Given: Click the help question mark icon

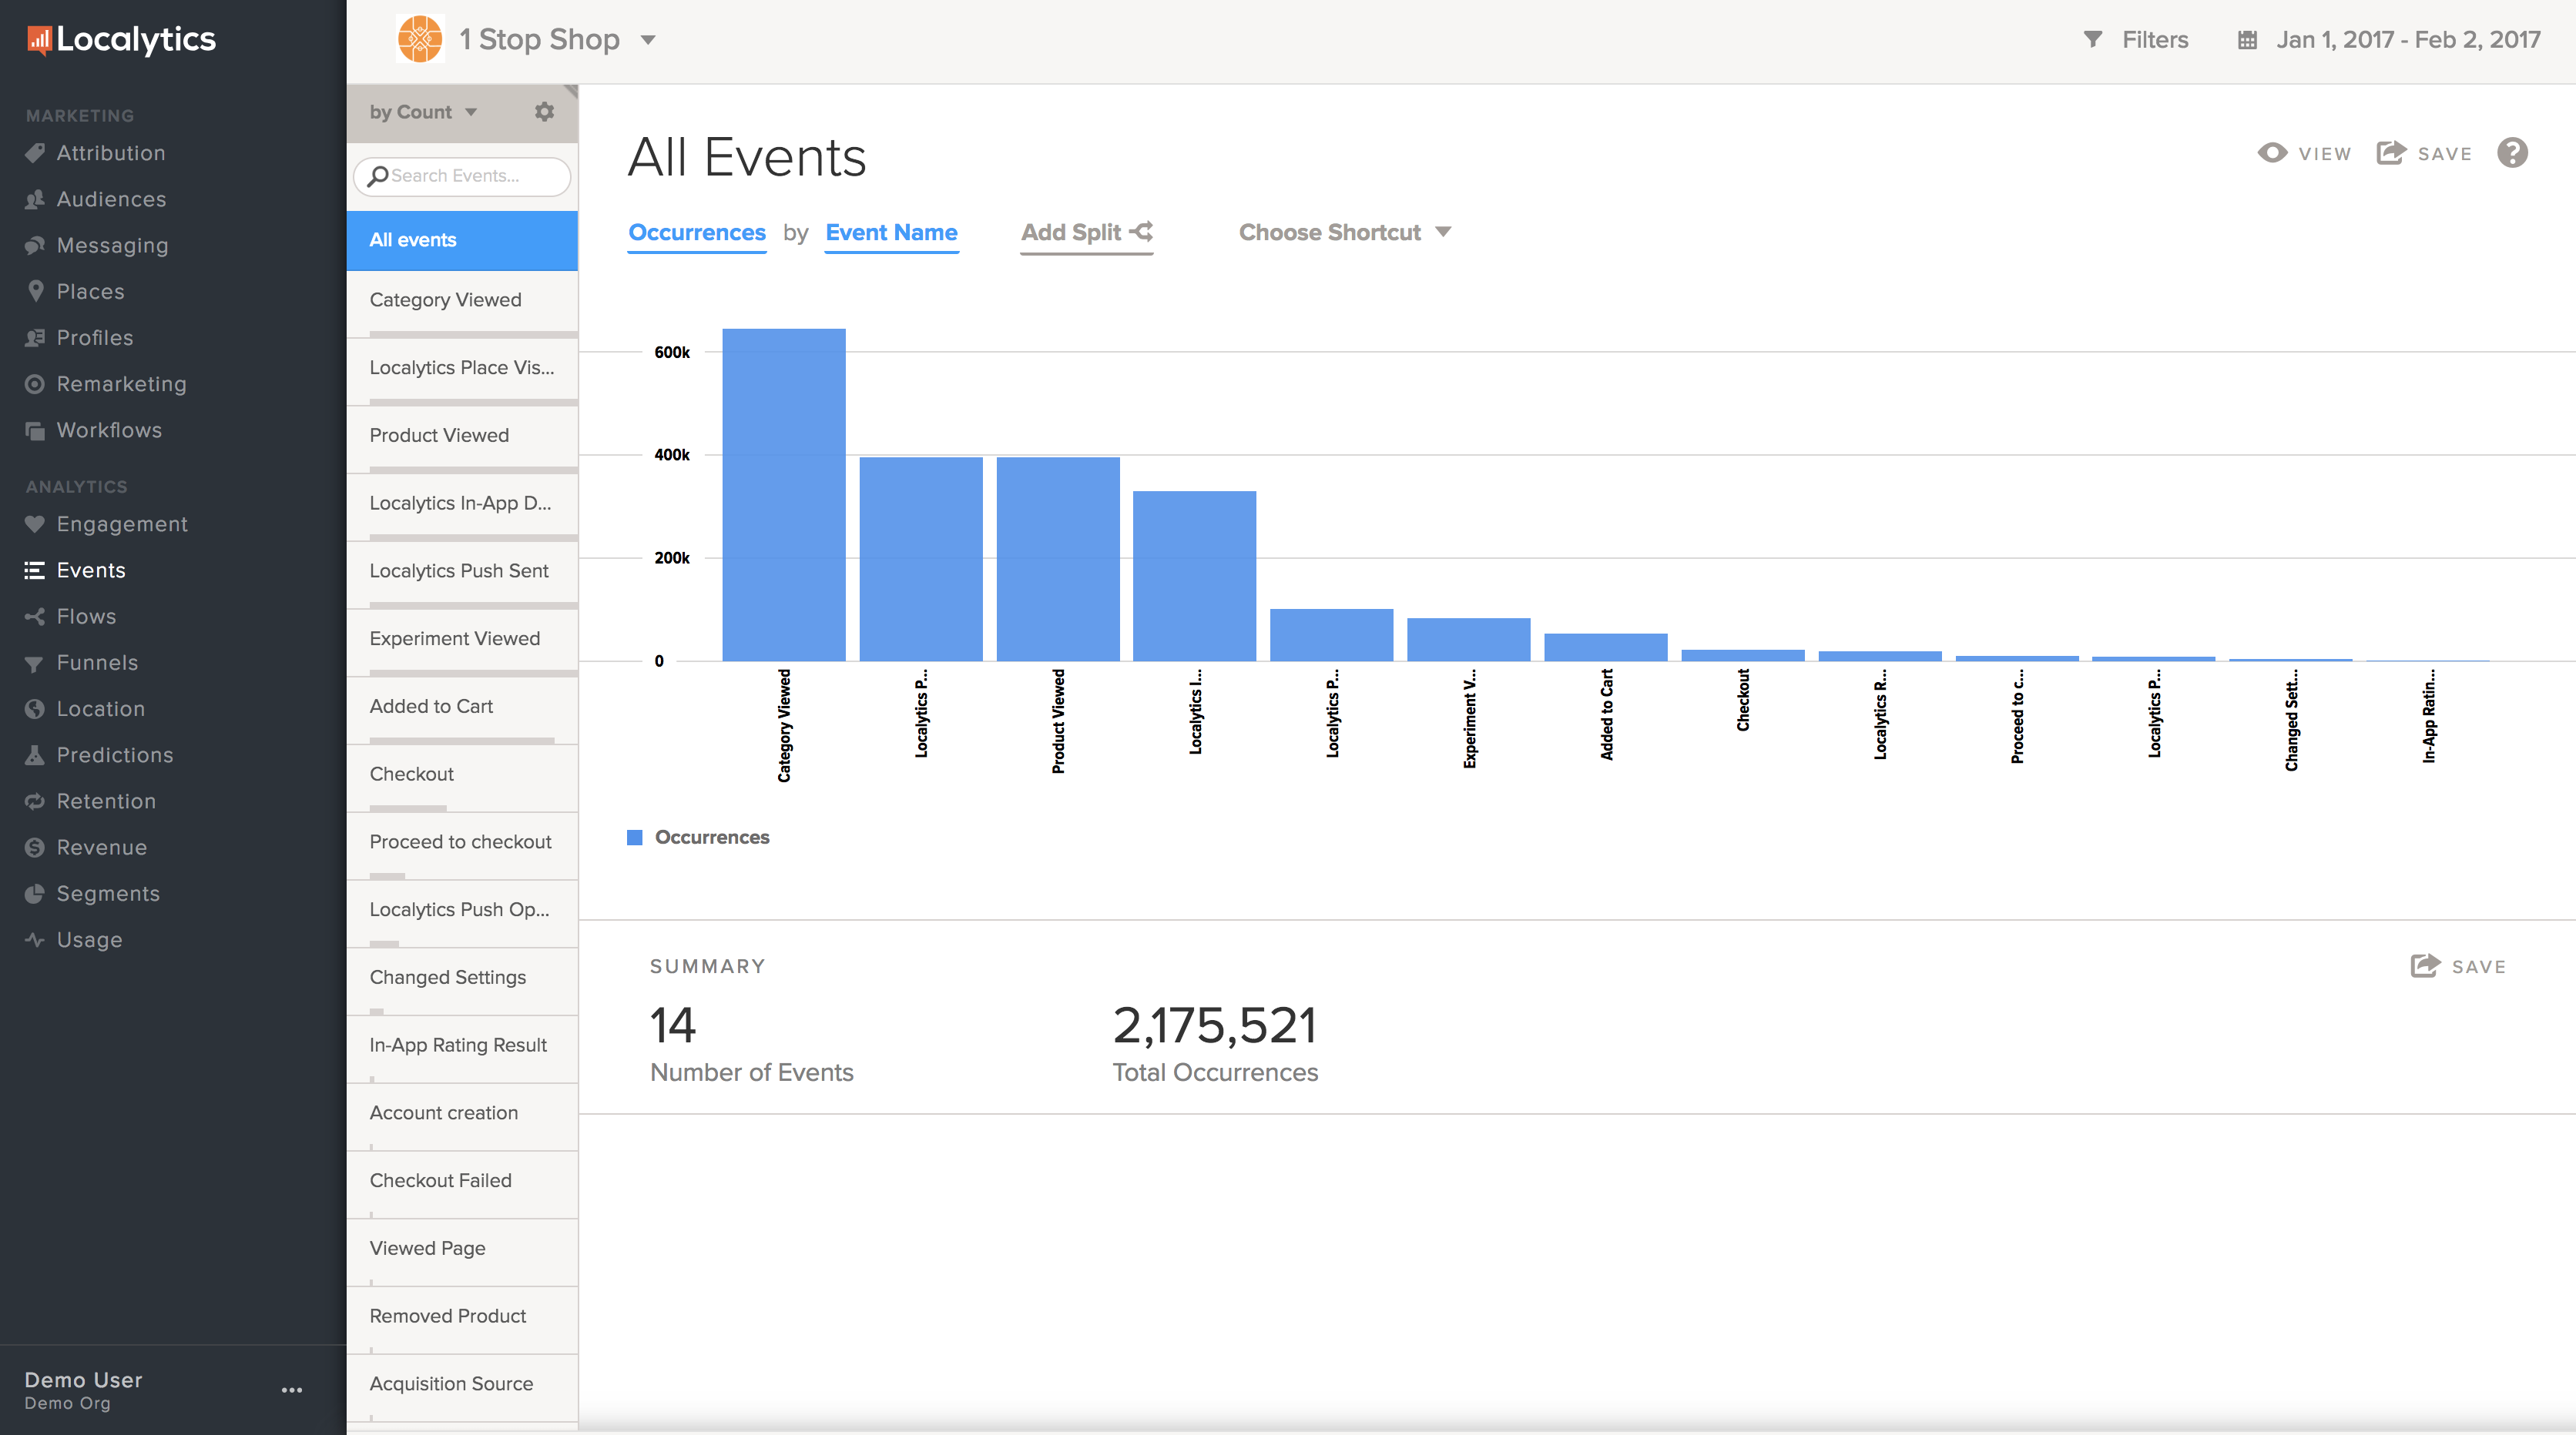Looking at the screenshot, I should [2512, 153].
